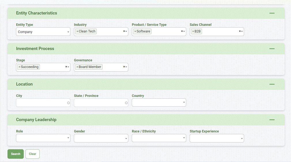The width and height of the screenshot is (291, 162).
Task: Click the Clean Tech tag text
Action: 87,31
